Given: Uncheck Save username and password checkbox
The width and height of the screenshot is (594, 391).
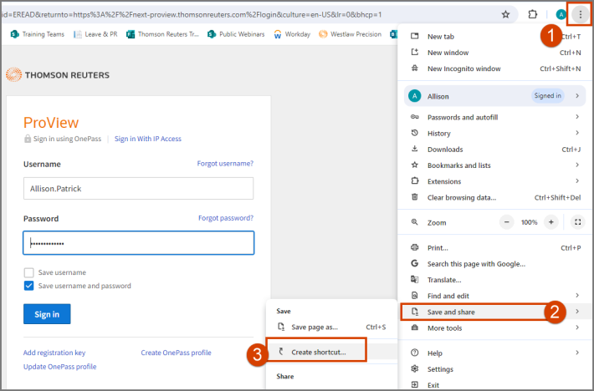Looking at the screenshot, I should click(28, 286).
